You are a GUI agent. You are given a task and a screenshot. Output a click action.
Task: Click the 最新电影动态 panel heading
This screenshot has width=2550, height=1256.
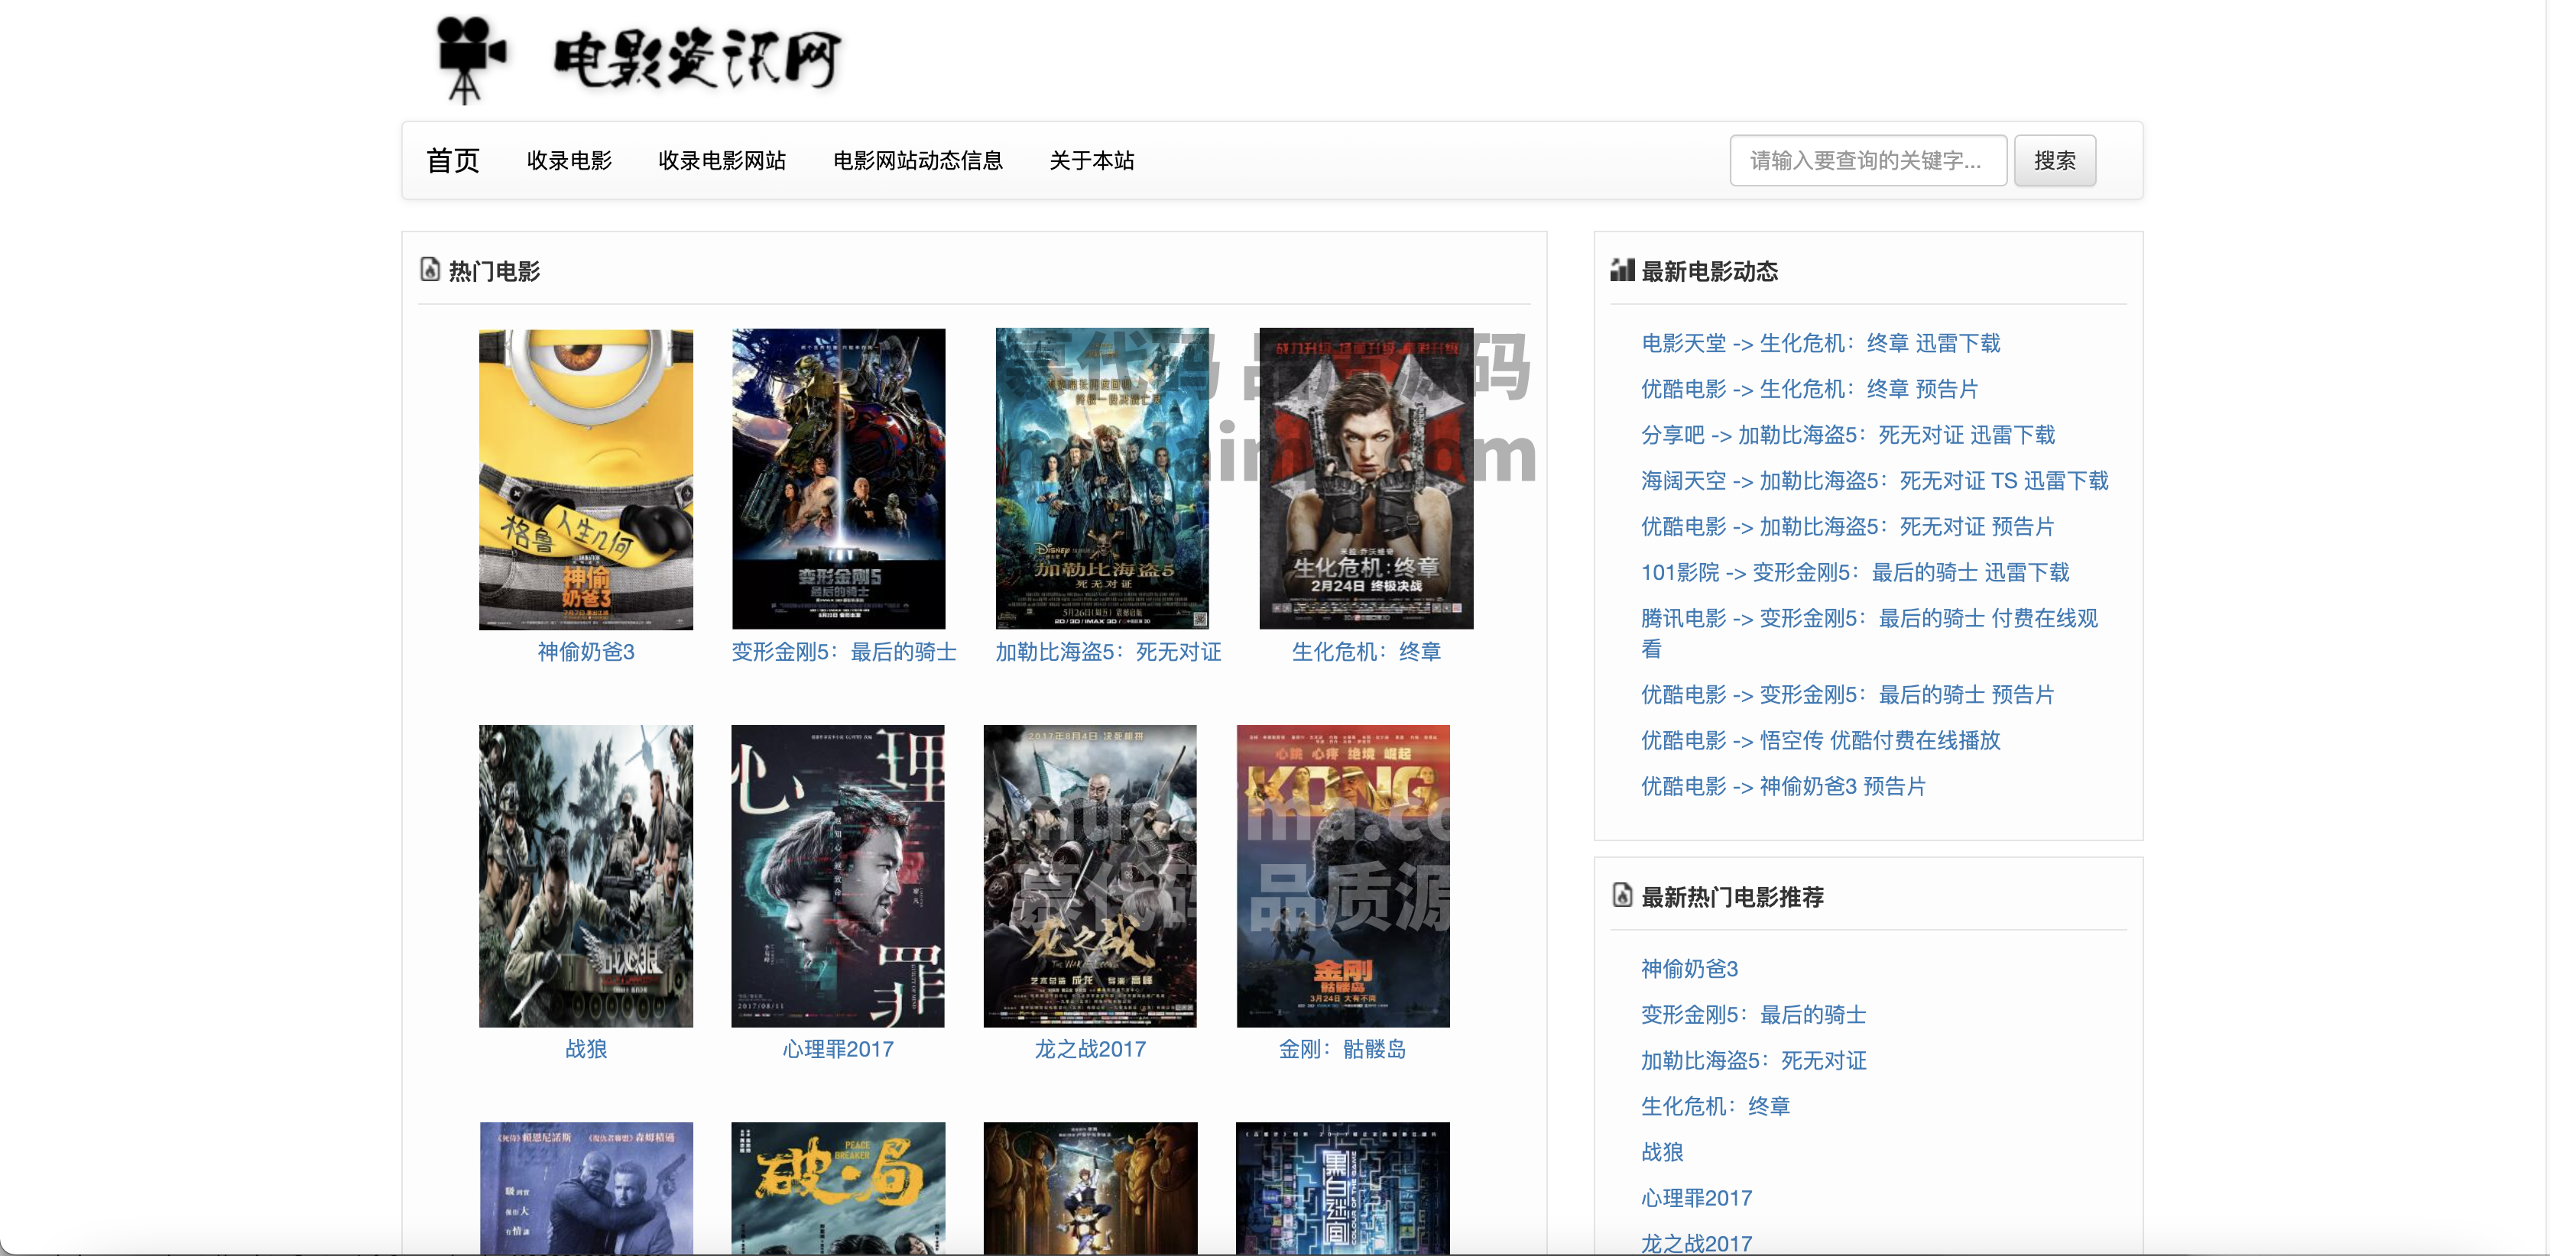(1710, 271)
